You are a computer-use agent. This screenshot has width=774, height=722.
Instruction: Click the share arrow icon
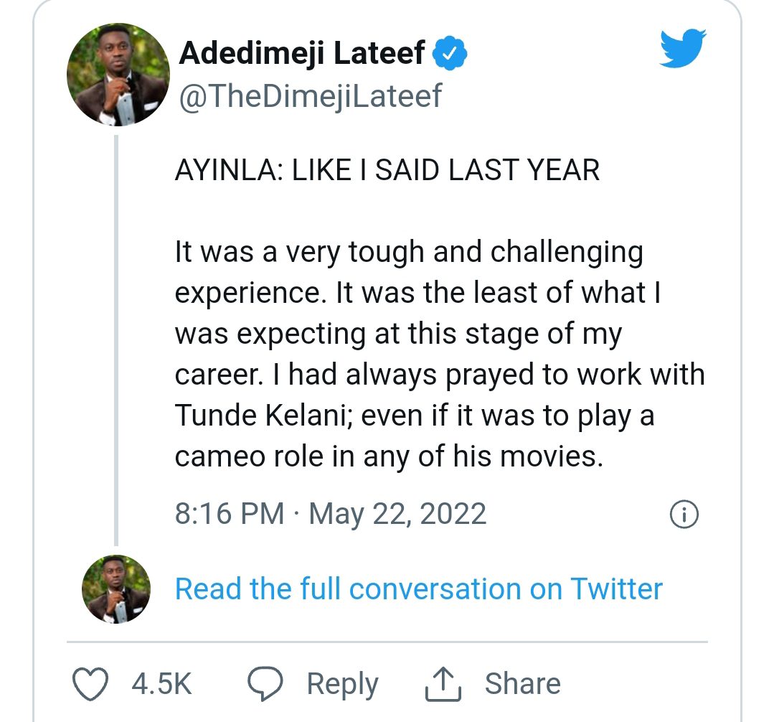(x=442, y=683)
